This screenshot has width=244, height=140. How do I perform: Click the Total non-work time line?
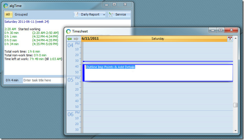(25, 55)
